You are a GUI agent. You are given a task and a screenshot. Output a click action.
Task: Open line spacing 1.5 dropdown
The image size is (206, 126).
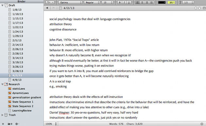188,2
